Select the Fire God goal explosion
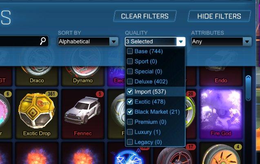 pyautogui.click(x=221, y=114)
